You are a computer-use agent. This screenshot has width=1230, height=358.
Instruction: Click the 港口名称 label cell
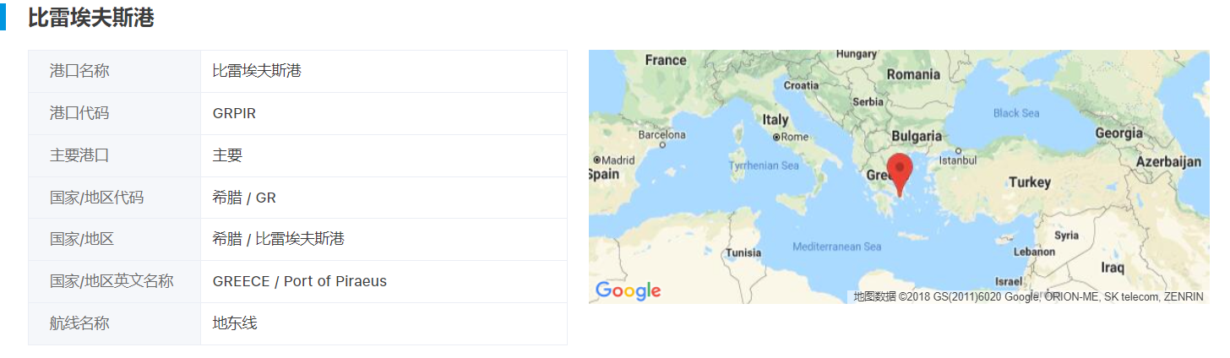point(79,71)
